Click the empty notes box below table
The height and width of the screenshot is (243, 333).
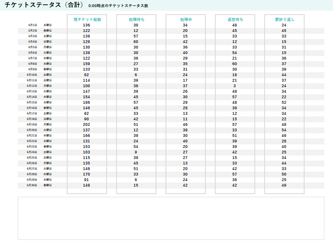(x=171, y=219)
